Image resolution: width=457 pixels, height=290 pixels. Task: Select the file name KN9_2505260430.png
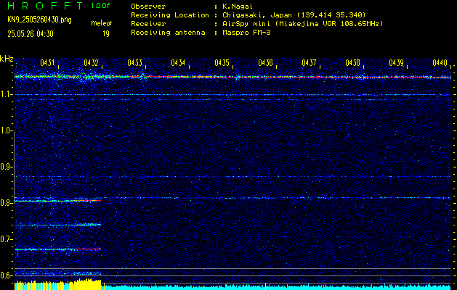point(39,20)
